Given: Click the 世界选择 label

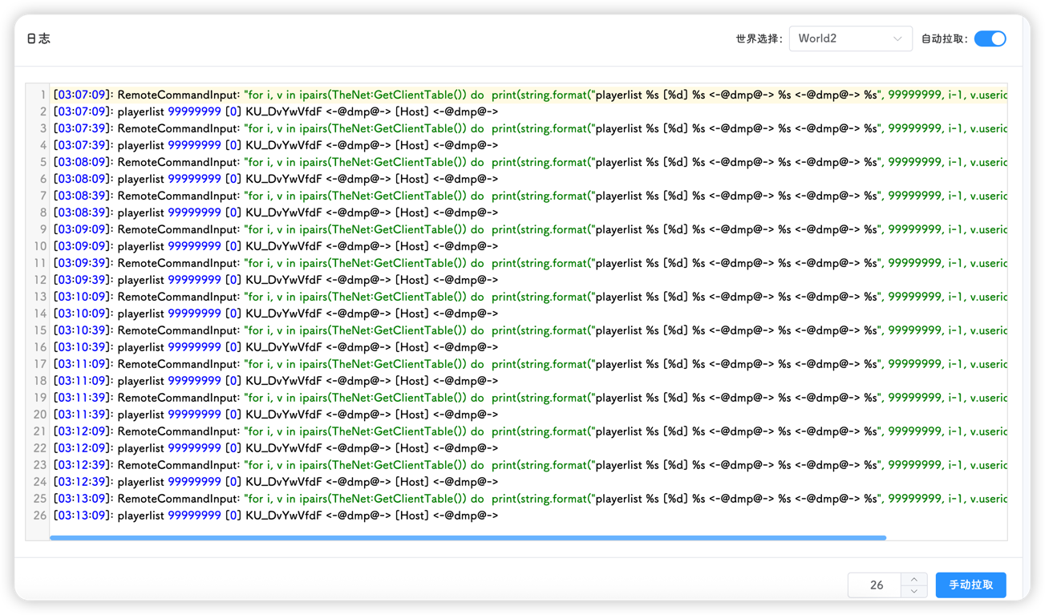Looking at the screenshot, I should (759, 38).
